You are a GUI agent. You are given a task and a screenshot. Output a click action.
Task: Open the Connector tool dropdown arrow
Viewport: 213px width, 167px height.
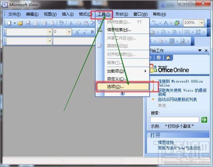(160, 23)
